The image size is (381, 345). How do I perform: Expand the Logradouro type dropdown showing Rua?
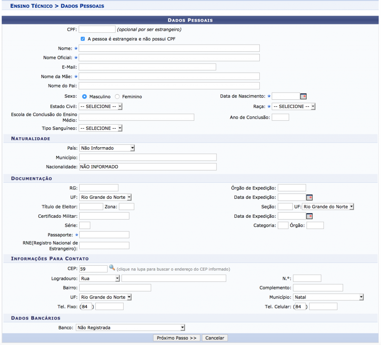click(100, 278)
